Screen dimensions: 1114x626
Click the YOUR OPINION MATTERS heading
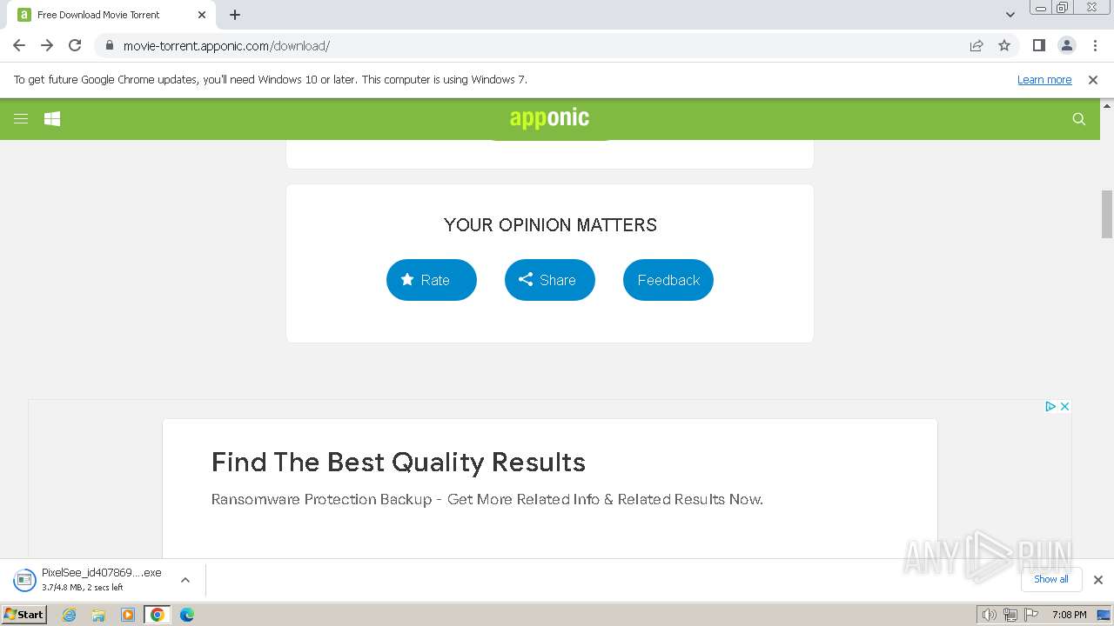click(x=550, y=225)
